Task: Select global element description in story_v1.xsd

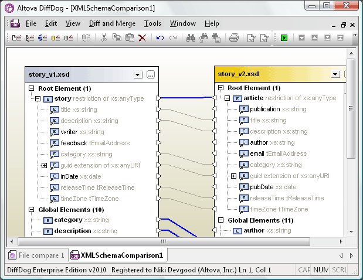Action: pyautogui.click(x=80, y=231)
